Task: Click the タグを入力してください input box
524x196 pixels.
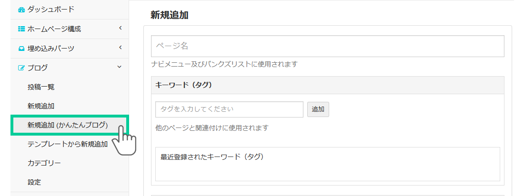Action: (x=229, y=109)
